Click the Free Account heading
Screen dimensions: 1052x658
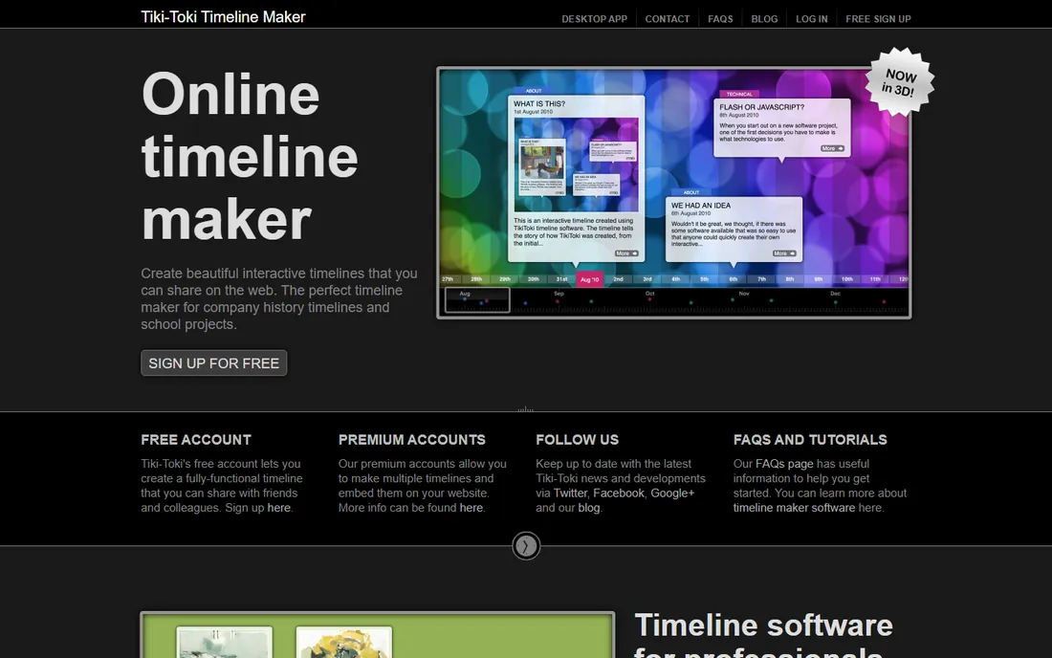196,440
